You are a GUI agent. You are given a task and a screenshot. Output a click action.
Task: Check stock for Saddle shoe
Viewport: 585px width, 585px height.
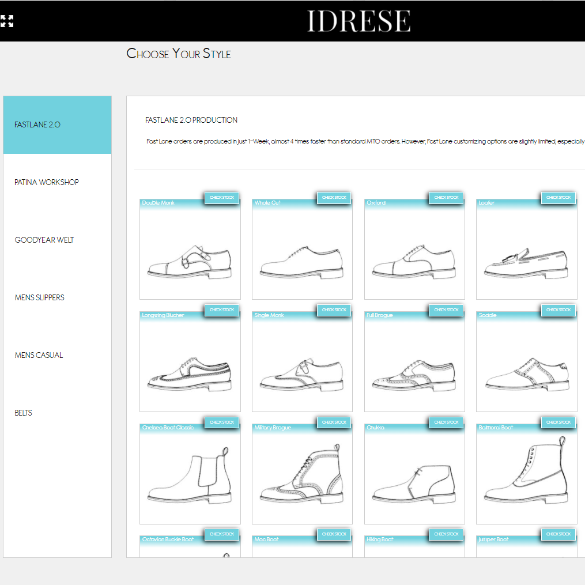pyautogui.click(x=558, y=310)
